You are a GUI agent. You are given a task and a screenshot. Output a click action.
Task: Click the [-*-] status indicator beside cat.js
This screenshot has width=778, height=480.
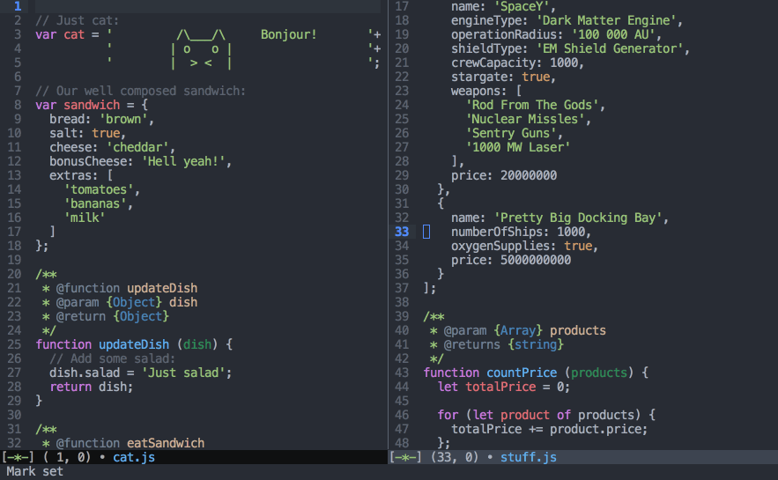18,457
